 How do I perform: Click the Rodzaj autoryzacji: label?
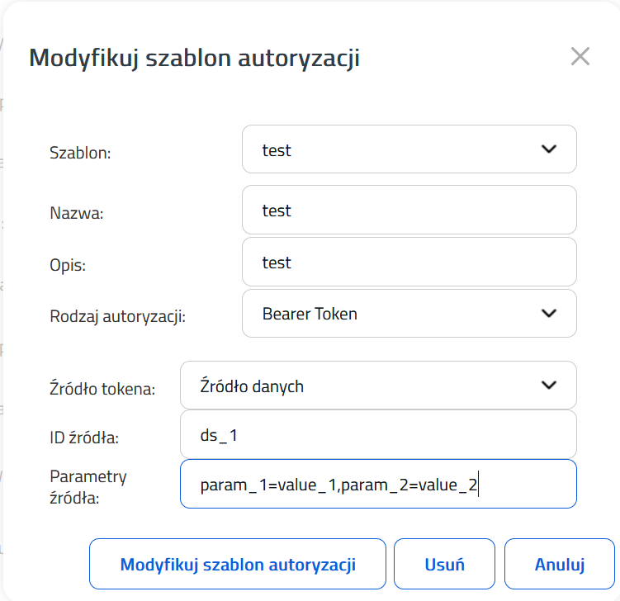[x=118, y=316]
